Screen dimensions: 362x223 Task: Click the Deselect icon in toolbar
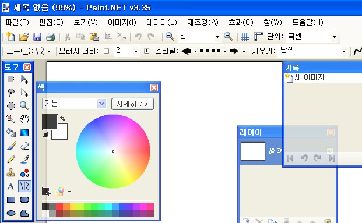click(x=121, y=37)
